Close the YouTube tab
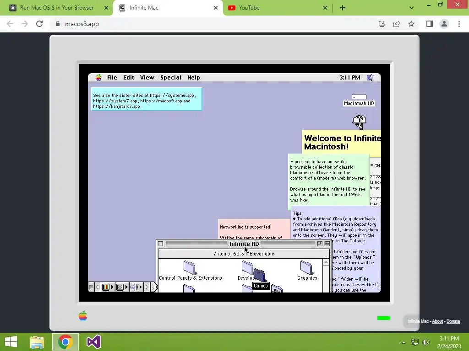 [325, 8]
